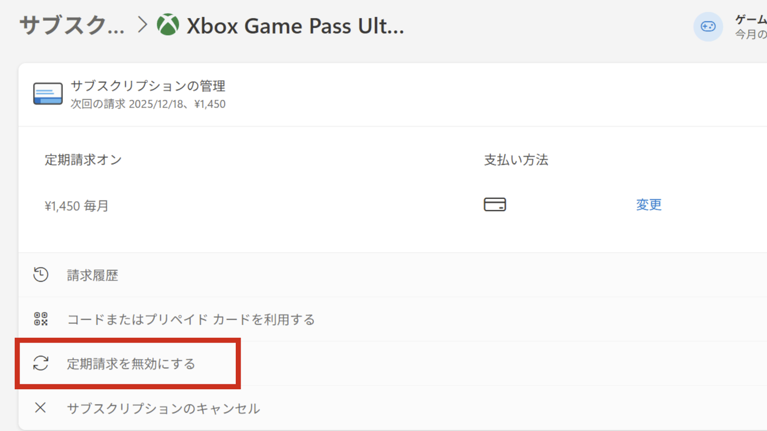Click the サブスクリプションの管理 header
767x431 pixels.
tap(148, 86)
